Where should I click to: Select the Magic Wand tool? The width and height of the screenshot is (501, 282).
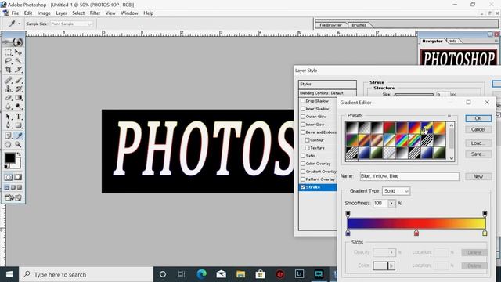[x=18, y=61]
